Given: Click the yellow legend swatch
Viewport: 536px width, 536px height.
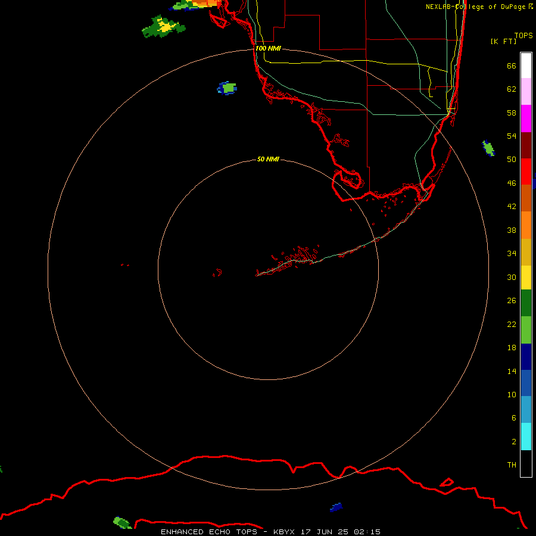Looking at the screenshot, I should tap(526, 278).
